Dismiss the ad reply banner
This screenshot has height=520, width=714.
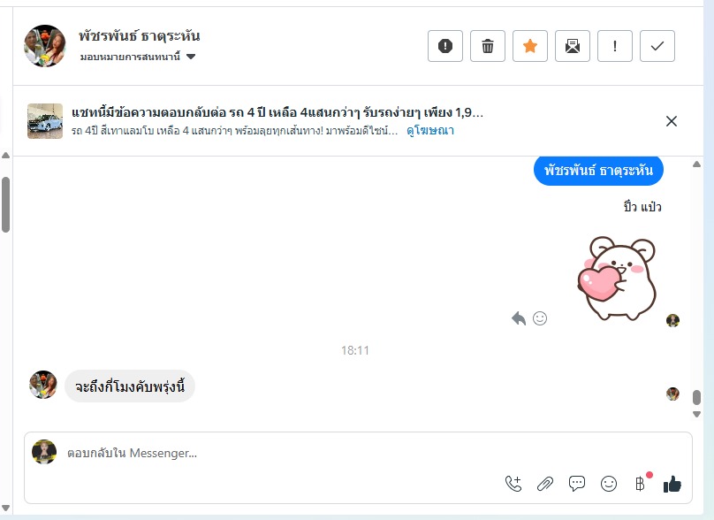pyautogui.click(x=672, y=121)
